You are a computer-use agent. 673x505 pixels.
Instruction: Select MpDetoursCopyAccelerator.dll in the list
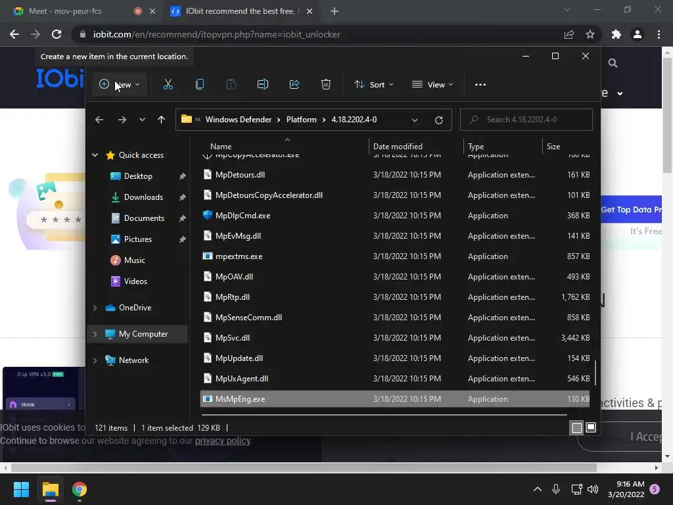tap(269, 195)
